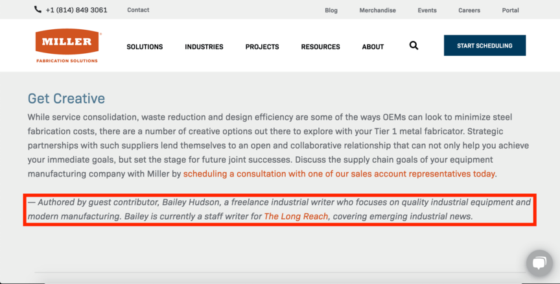Expand the Industries menu

[x=204, y=47]
